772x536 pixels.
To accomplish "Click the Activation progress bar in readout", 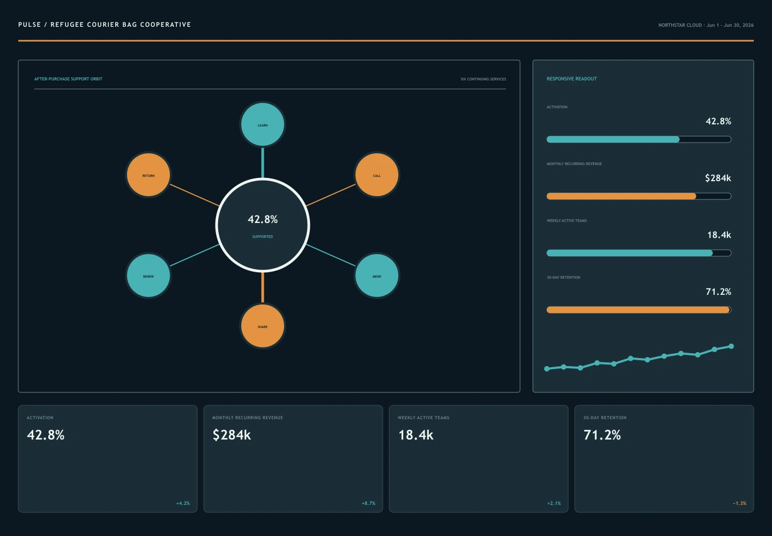I will (x=639, y=139).
